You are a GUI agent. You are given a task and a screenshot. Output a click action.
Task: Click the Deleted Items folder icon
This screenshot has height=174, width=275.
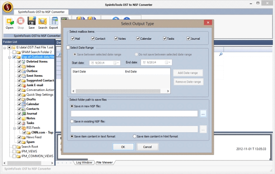pyautogui.click(x=23, y=62)
